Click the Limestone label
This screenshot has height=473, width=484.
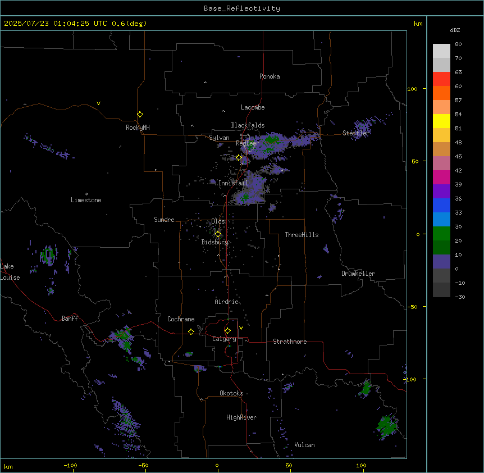coord(86,200)
